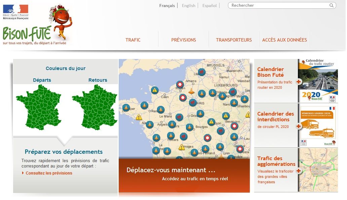The width and height of the screenshot is (347, 200).
Task: Click 'de circuler PL 2020' text
Action: tap(273, 127)
